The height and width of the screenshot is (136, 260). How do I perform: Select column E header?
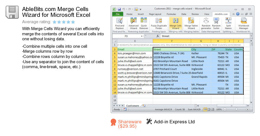click(x=135, y=41)
